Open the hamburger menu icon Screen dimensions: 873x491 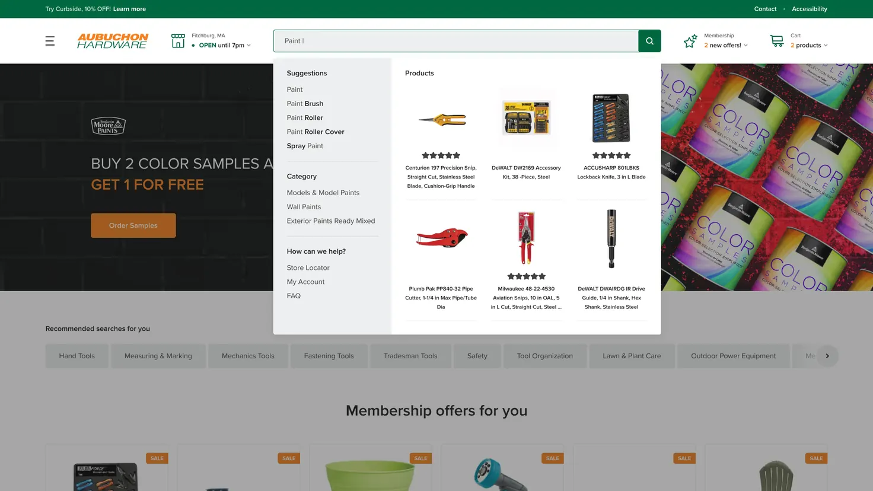click(50, 41)
